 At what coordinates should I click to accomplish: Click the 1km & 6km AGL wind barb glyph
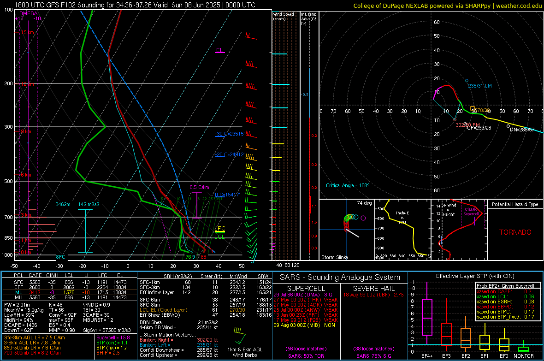240,335
